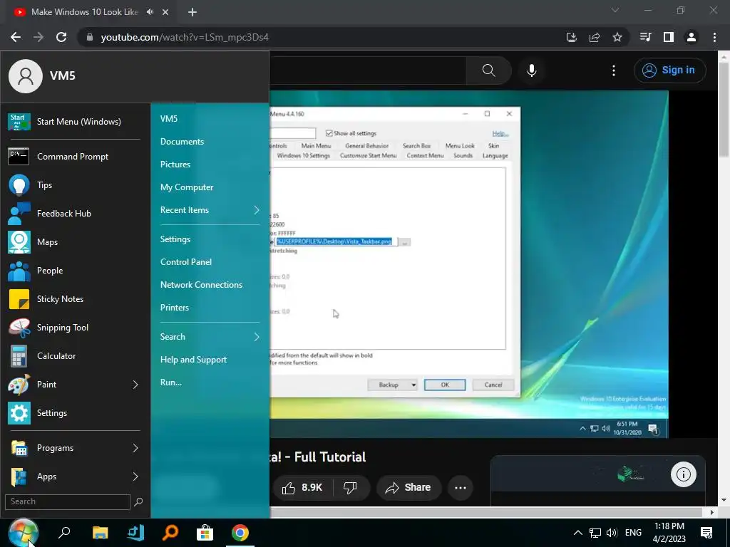The height and width of the screenshot is (547, 730).
Task: Share this page from Chrome toolbar
Action: point(594,37)
